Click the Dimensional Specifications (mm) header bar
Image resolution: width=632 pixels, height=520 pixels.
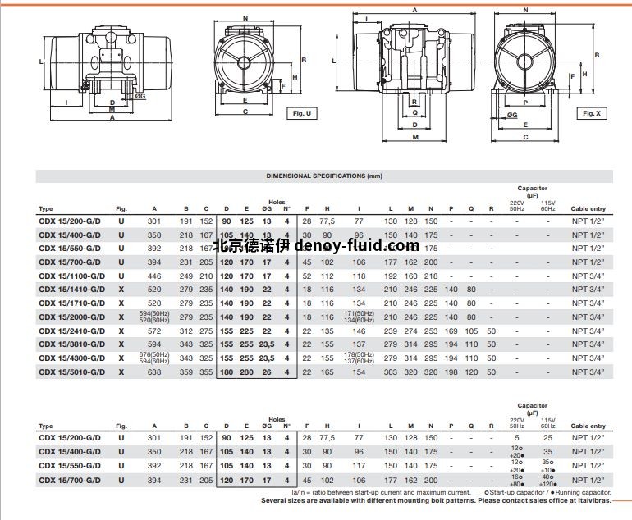pos(324,176)
